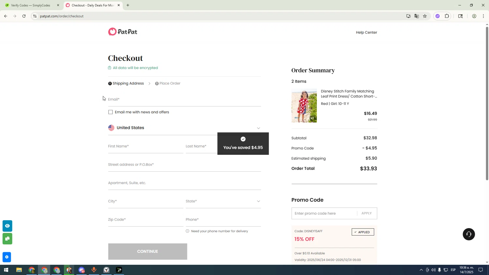This screenshot has width=489, height=275.
Task: Click the green copy extension button
Action: (7, 239)
